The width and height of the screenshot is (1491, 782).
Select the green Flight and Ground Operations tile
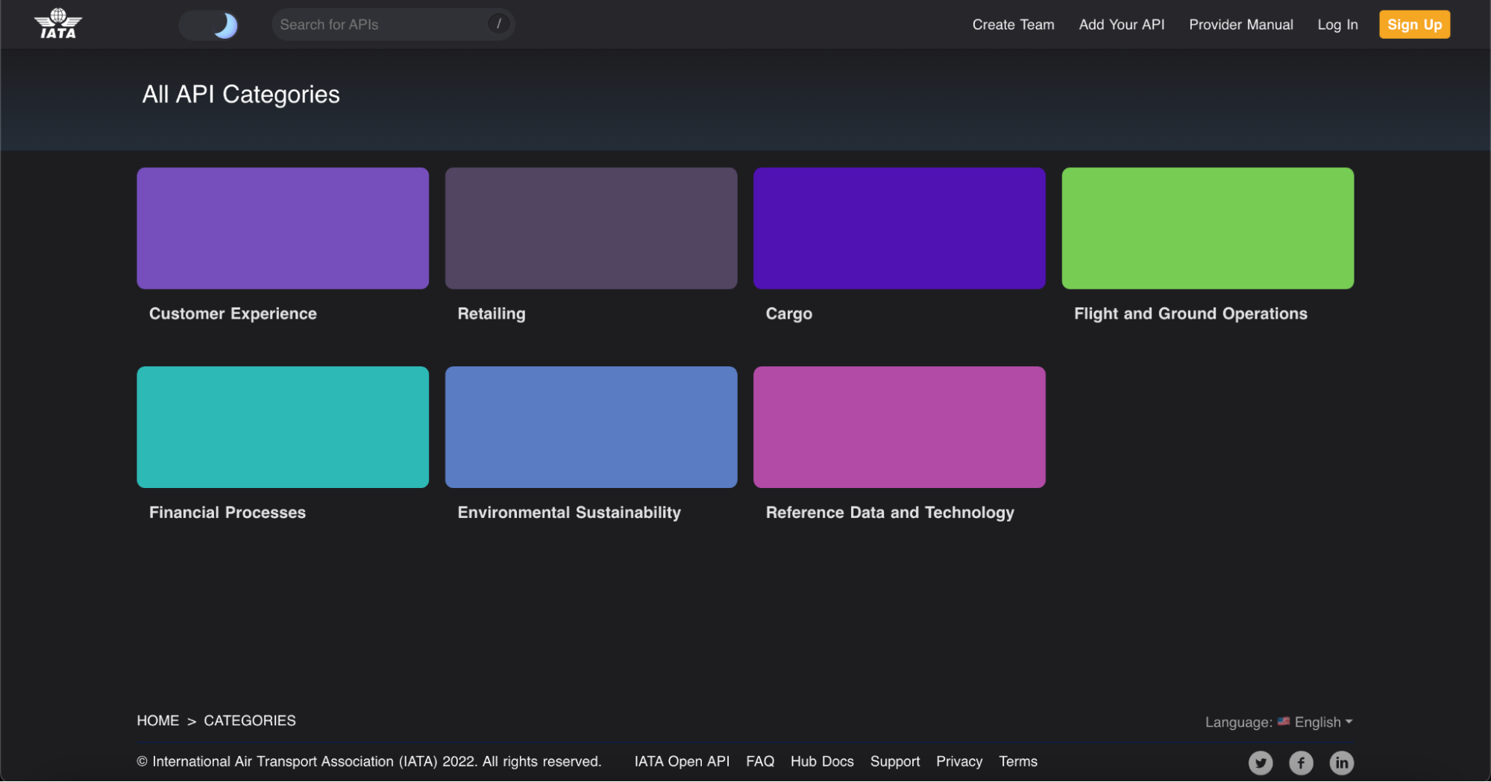(x=1207, y=228)
